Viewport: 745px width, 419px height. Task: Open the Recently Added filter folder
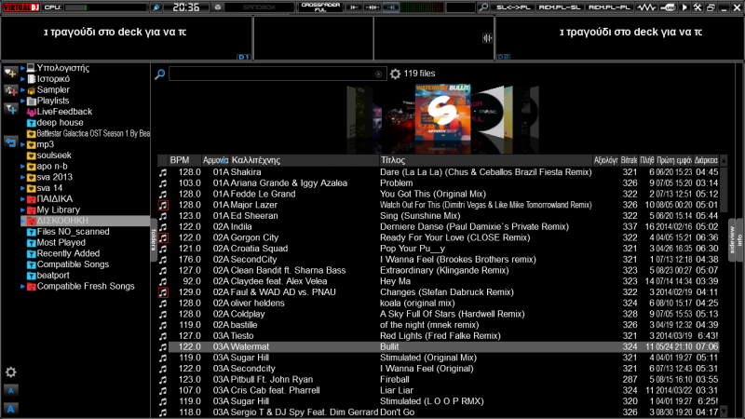63,253
